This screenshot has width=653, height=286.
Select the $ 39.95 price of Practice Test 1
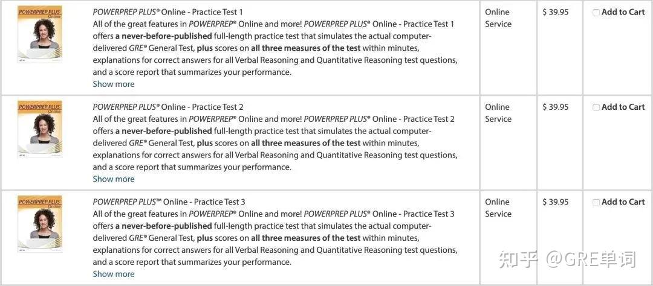point(556,12)
